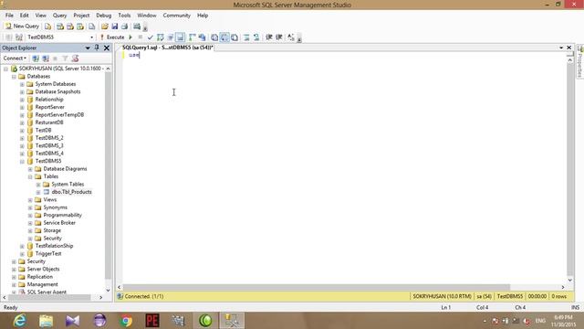Collapse the TestDBMS5 database node

point(22,162)
